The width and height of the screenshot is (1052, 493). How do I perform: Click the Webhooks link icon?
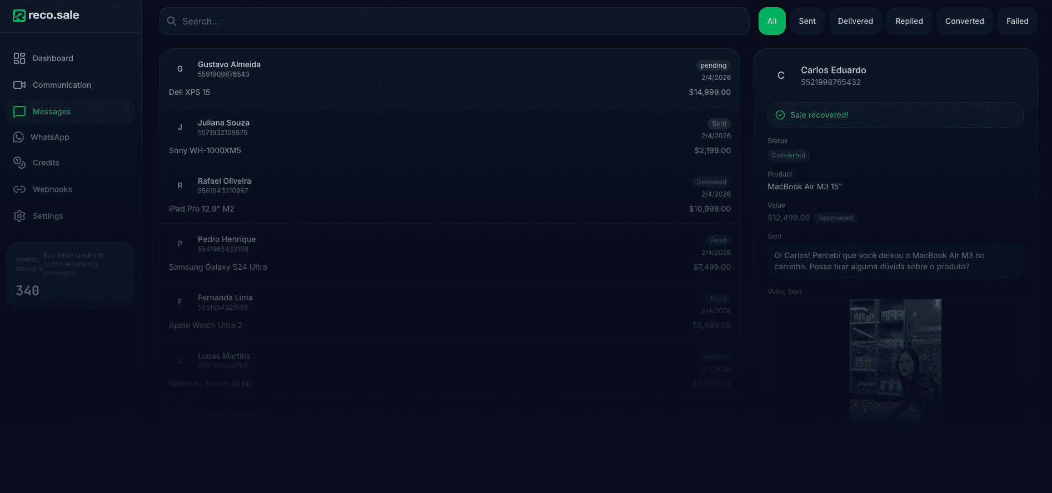[x=19, y=189]
